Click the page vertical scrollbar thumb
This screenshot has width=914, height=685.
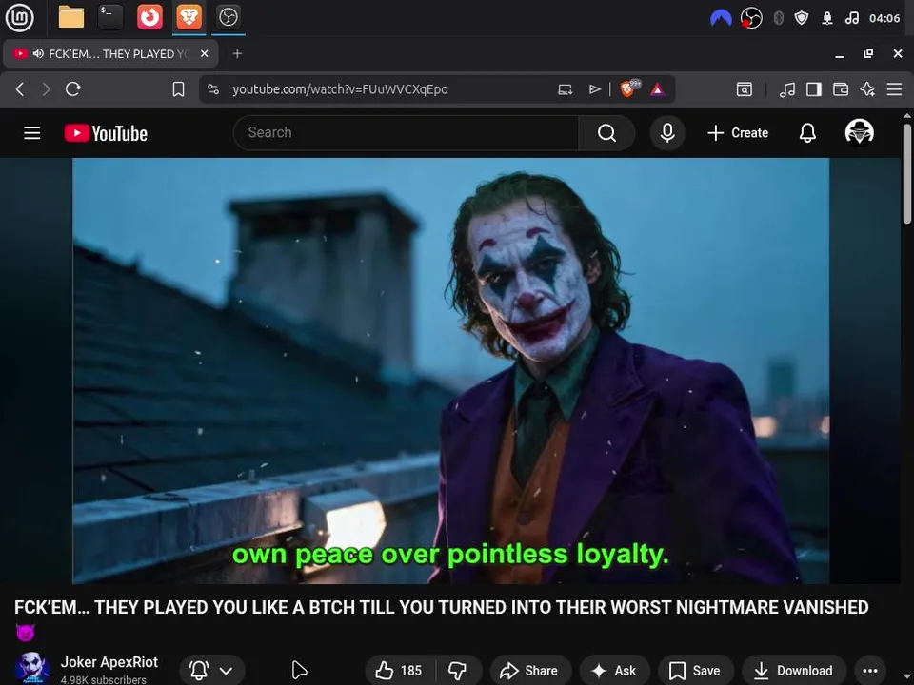pos(906,173)
